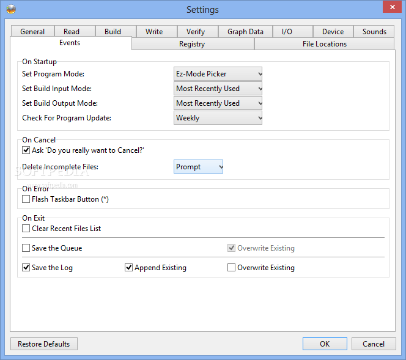The width and height of the screenshot is (406, 360).
Task: Switch to the Registry tab
Action: pyautogui.click(x=192, y=44)
